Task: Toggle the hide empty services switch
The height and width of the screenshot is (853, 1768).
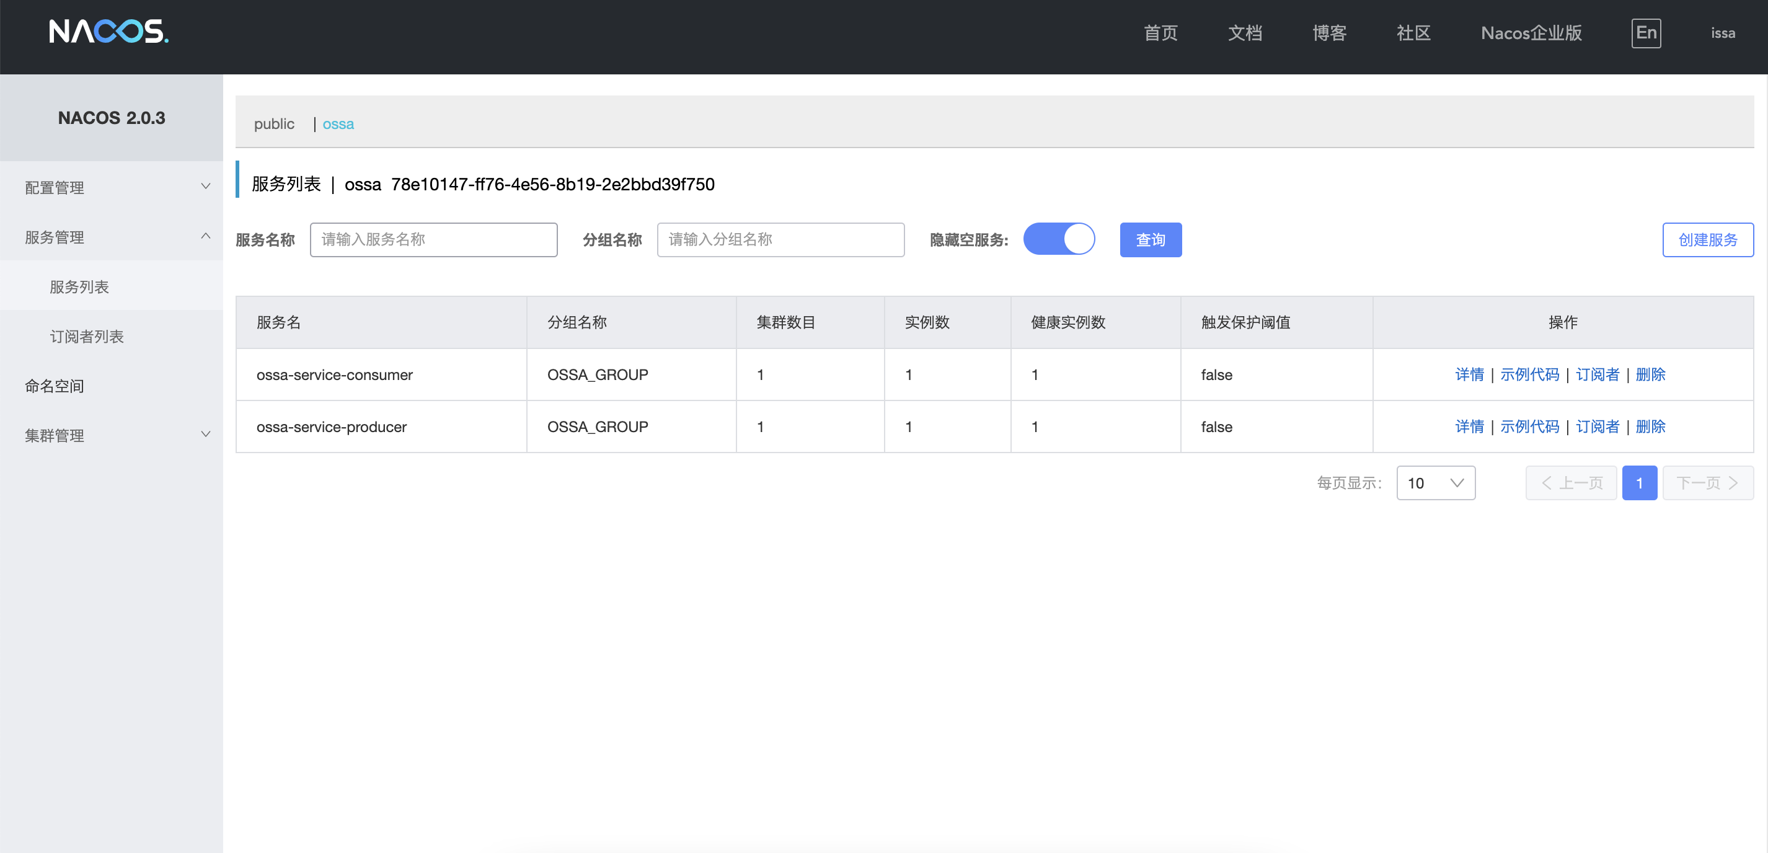Action: pos(1058,239)
